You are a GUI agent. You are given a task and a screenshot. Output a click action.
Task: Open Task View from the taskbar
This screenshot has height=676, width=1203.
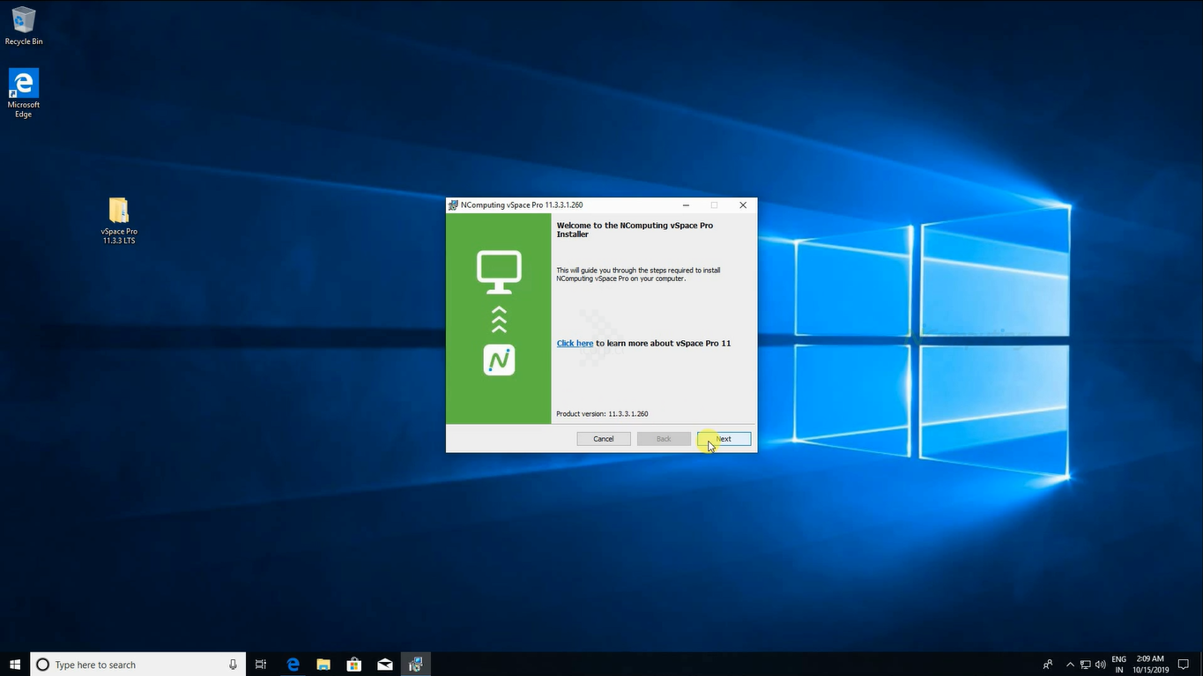coord(261,665)
